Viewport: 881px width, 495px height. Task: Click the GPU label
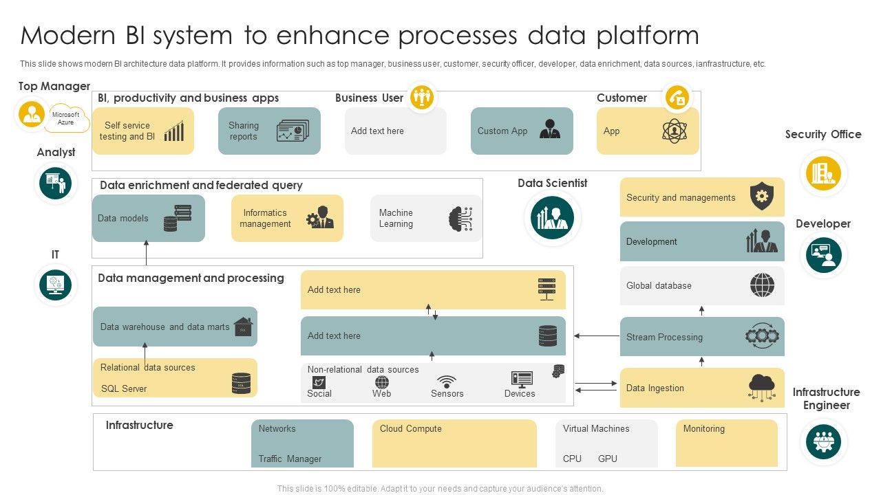click(608, 459)
